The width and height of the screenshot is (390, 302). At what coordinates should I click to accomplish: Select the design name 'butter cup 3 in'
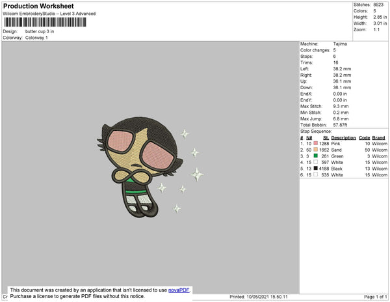[40, 31]
